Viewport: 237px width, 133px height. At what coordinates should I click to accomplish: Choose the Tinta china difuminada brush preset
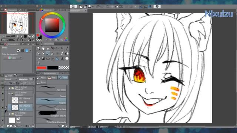[x=51, y=121]
